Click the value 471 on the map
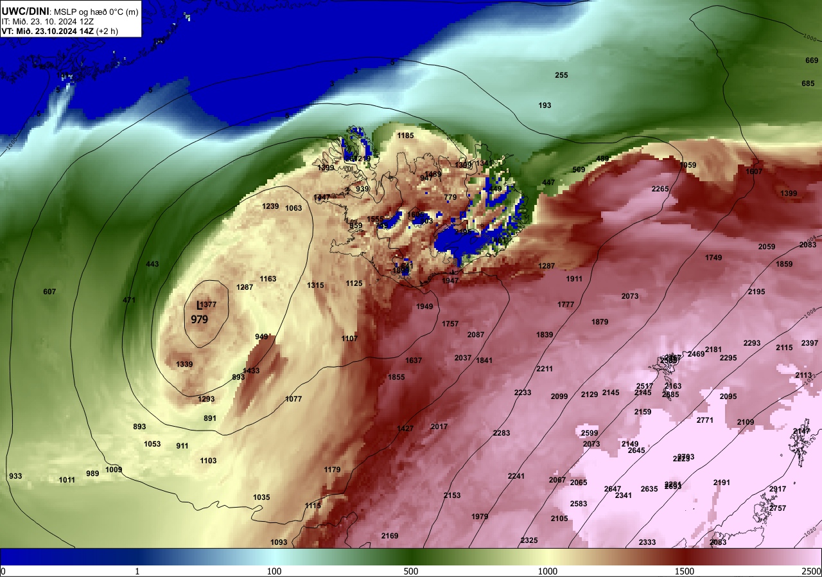822x577 pixels. 129,300
